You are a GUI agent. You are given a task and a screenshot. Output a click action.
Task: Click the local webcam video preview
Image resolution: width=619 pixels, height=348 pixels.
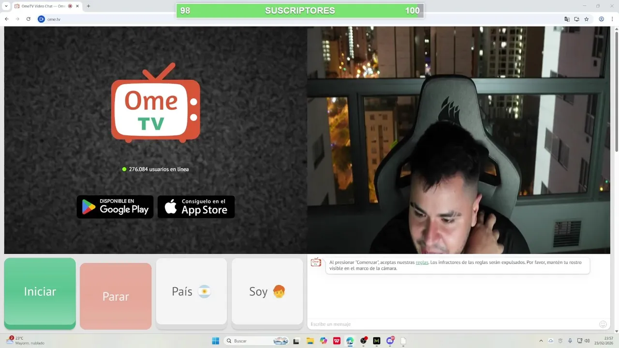(458, 140)
